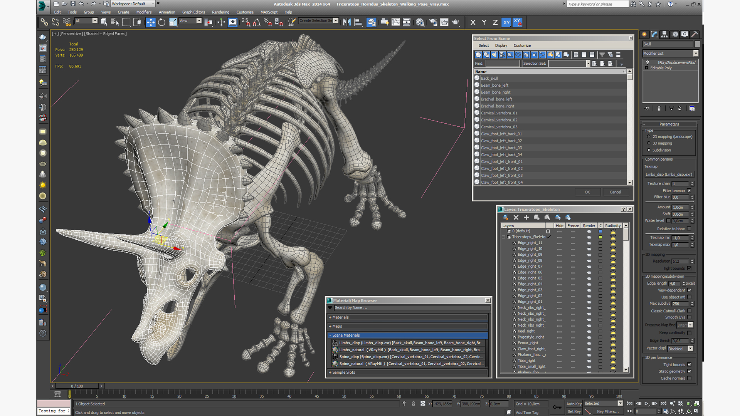Switch to the Create command panel
The image size is (740, 416).
click(x=644, y=34)
